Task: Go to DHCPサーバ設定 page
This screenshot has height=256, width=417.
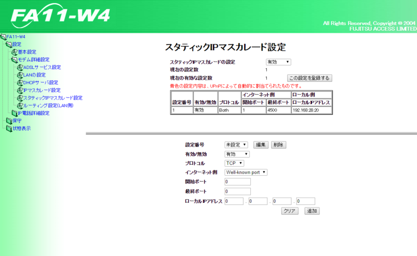Action: pos(41,82)
